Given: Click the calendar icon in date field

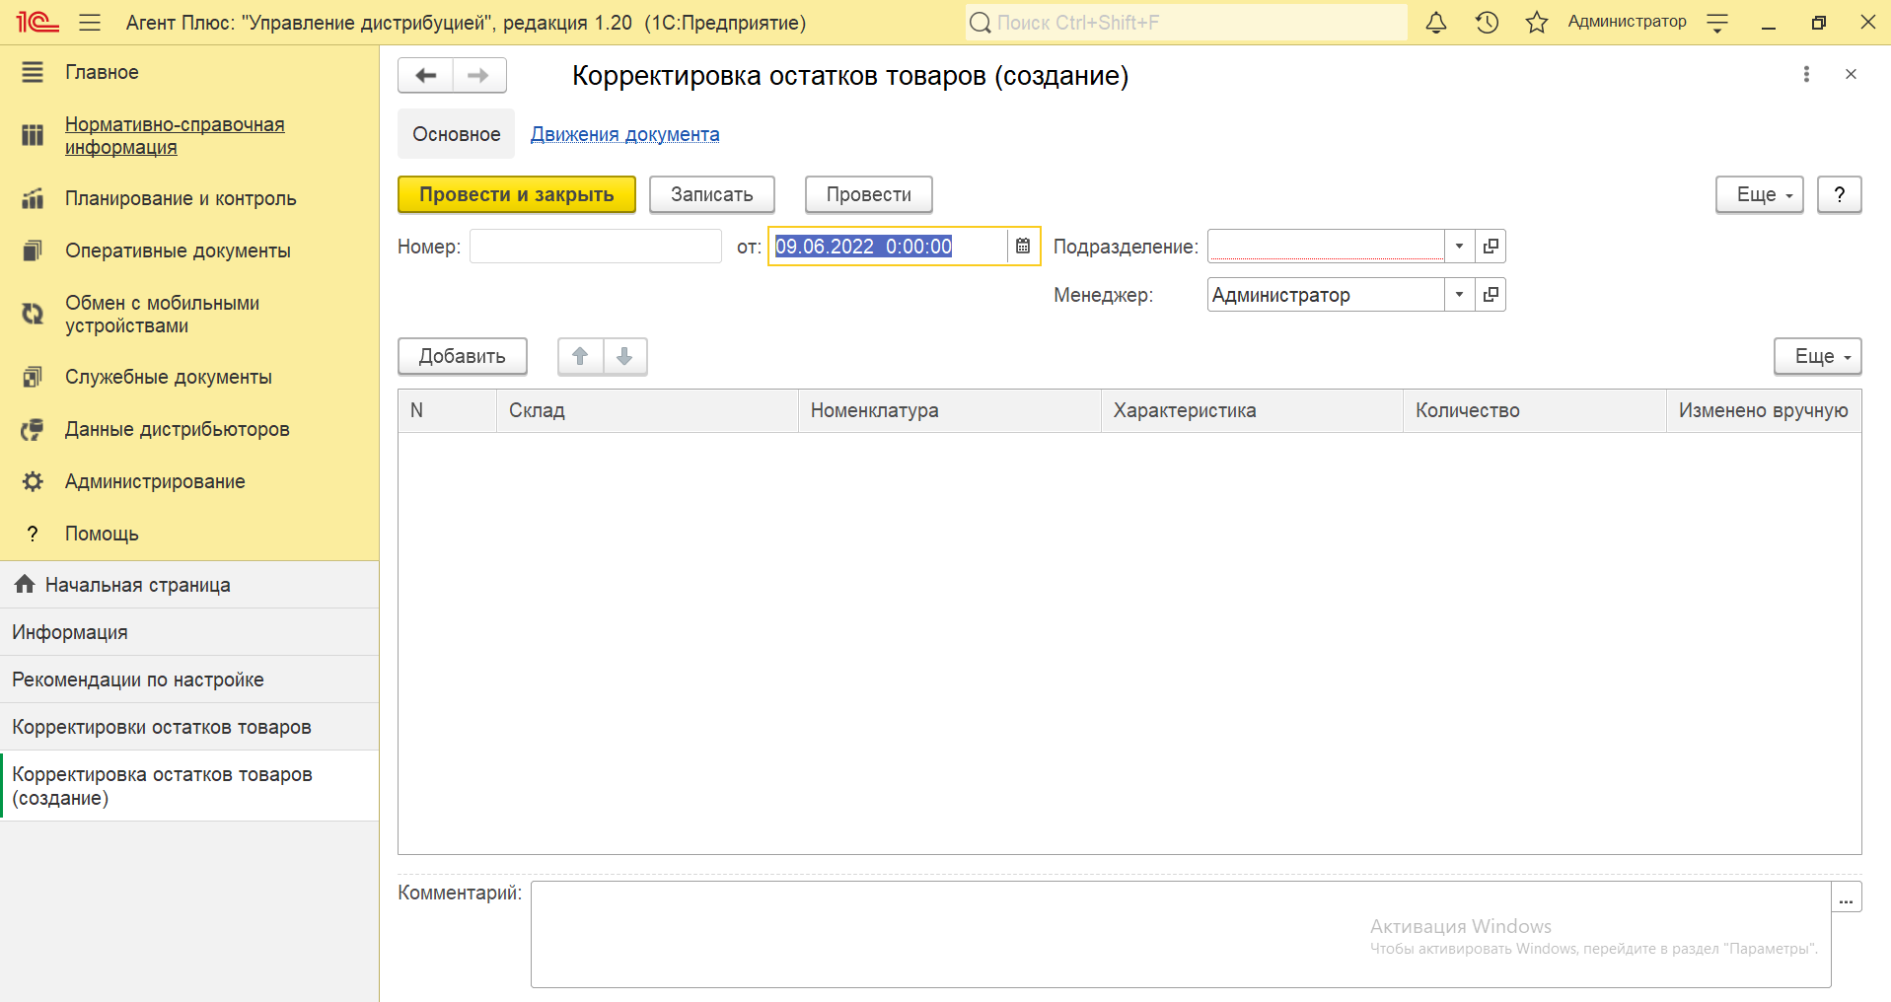Looking at the screenshot, I should [1023, 247].
